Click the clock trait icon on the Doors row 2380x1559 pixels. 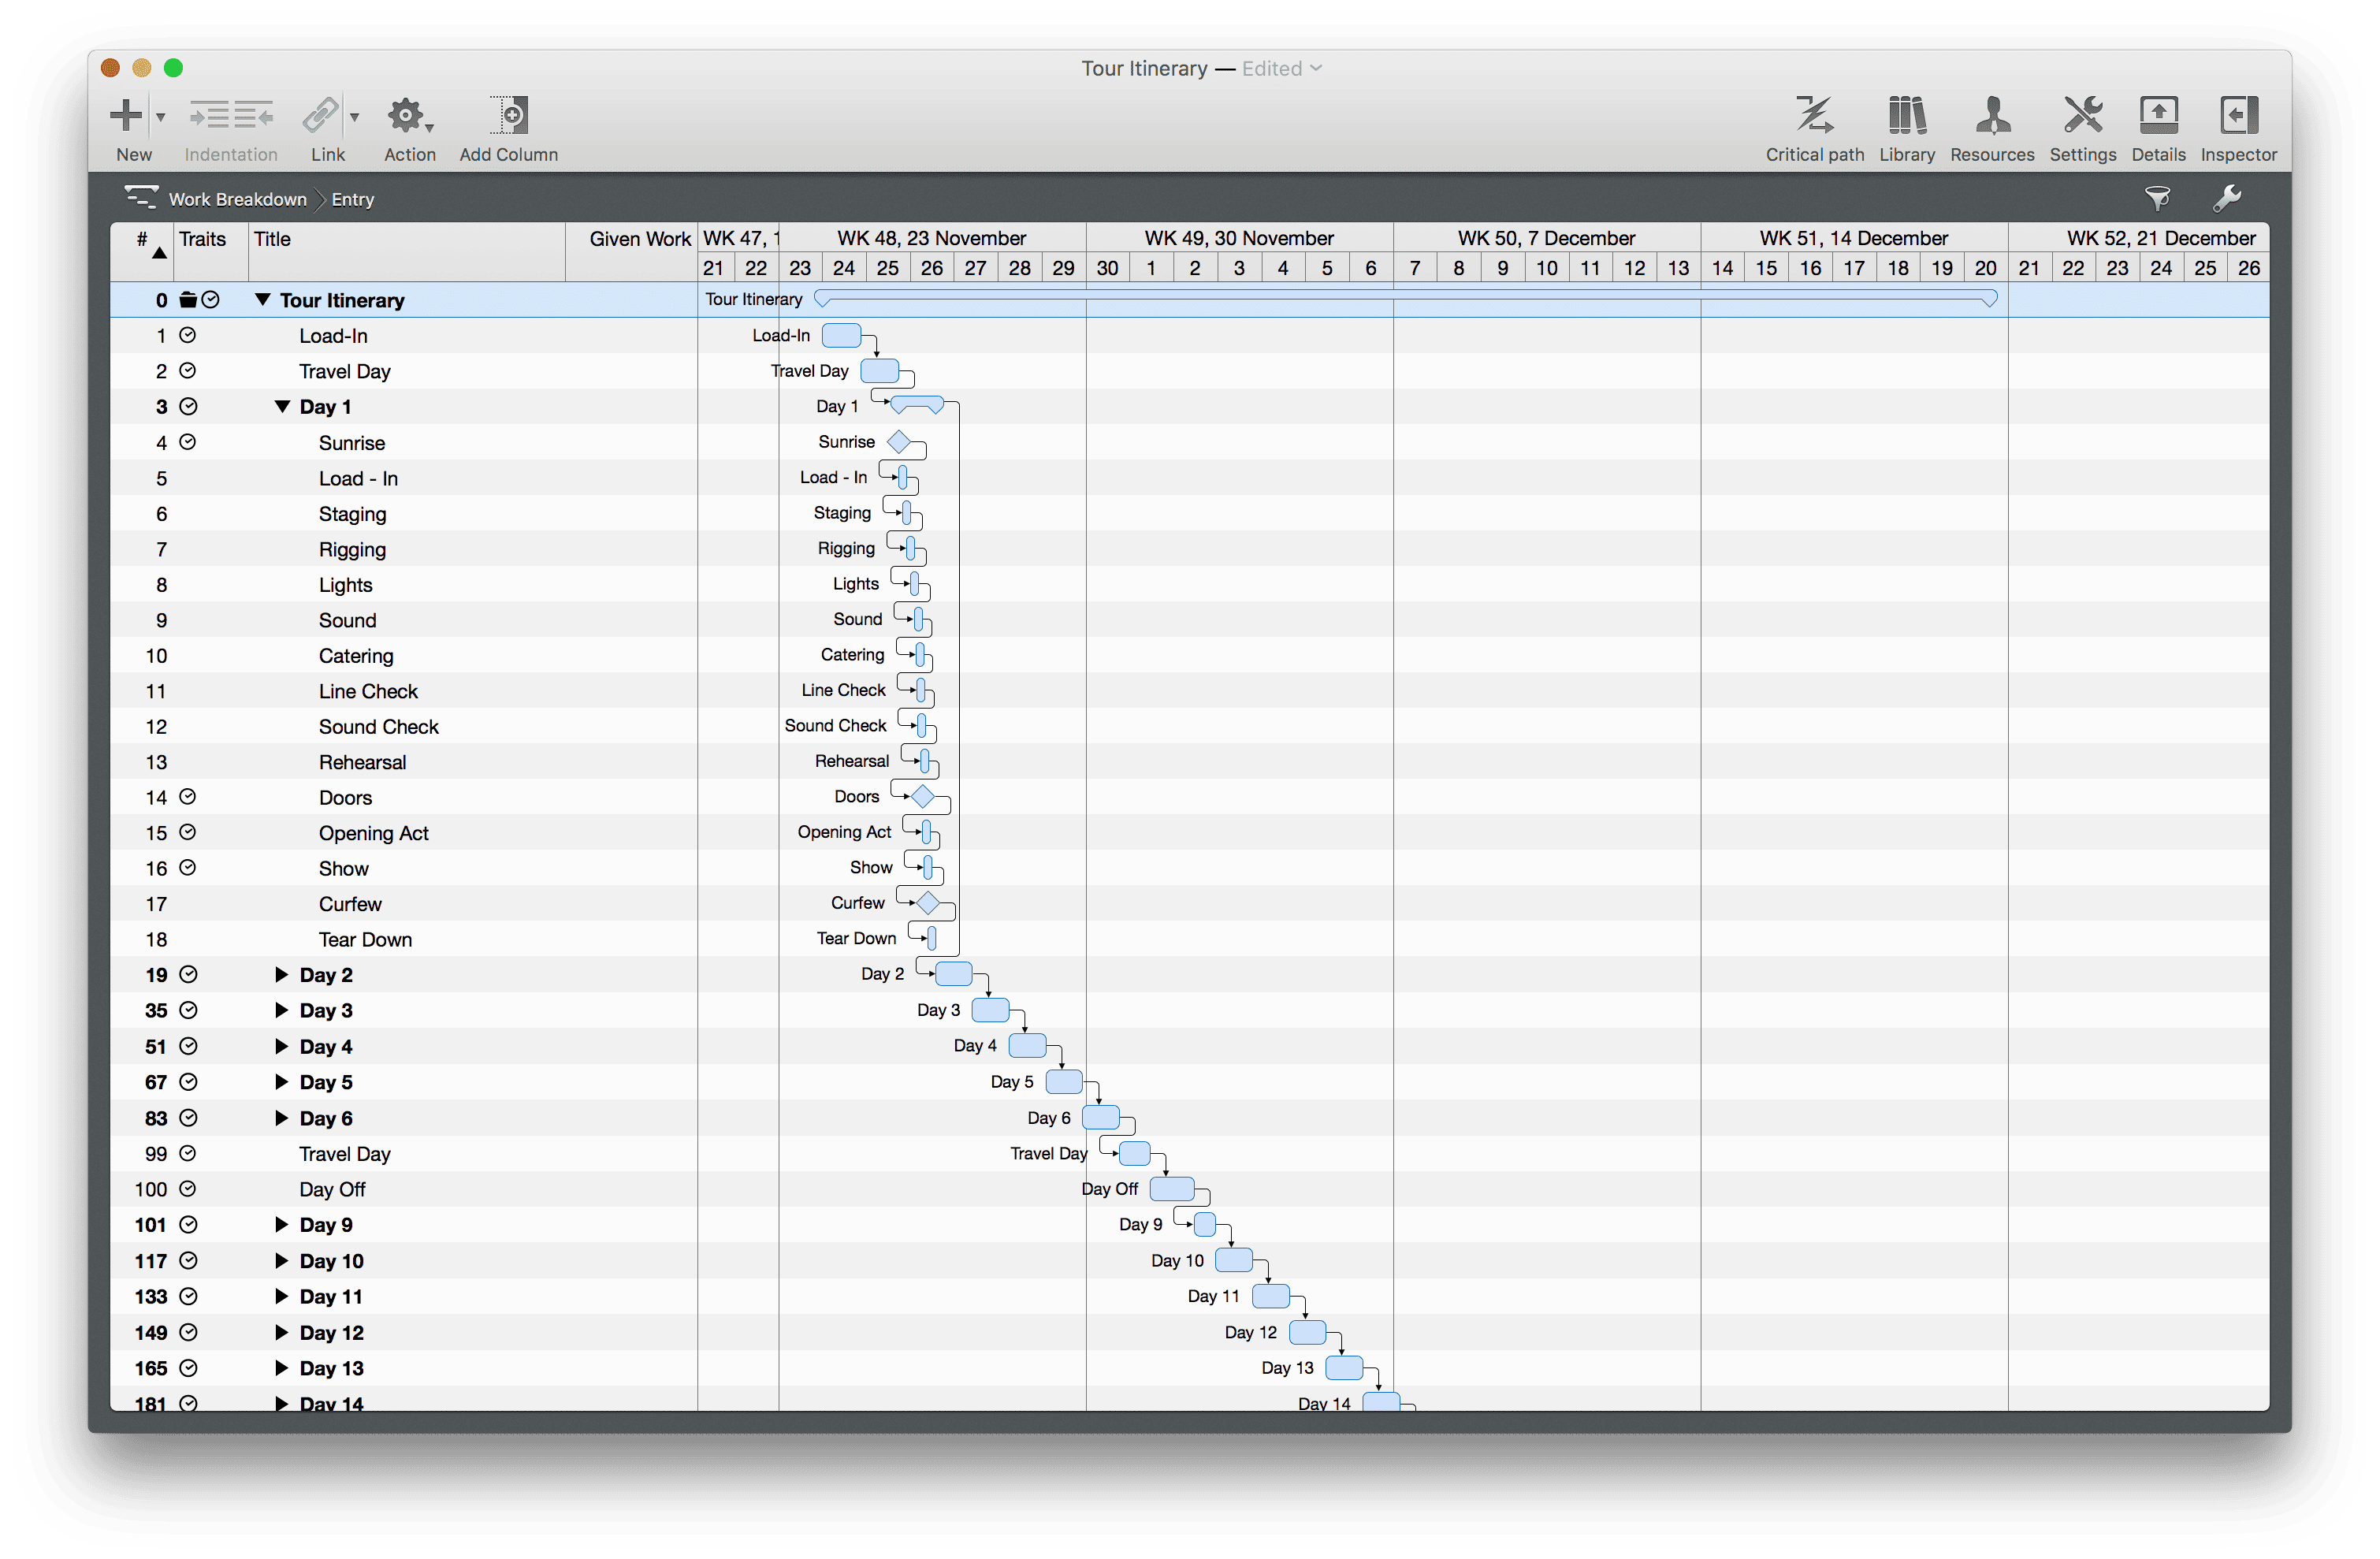[x=187, y=797]
